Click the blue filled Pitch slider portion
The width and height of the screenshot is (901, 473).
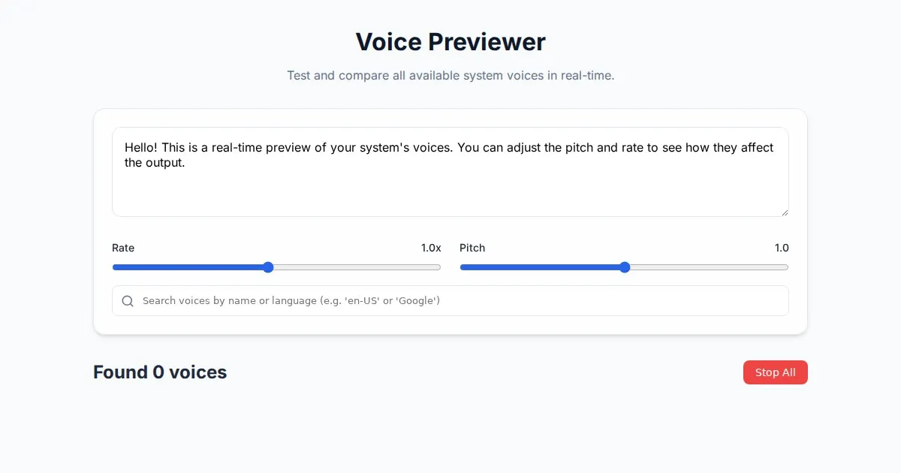click(x=541, y=267)
